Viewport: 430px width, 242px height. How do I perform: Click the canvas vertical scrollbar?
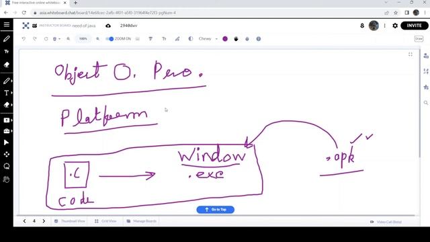pyautogui.click(x=419, y=104)
